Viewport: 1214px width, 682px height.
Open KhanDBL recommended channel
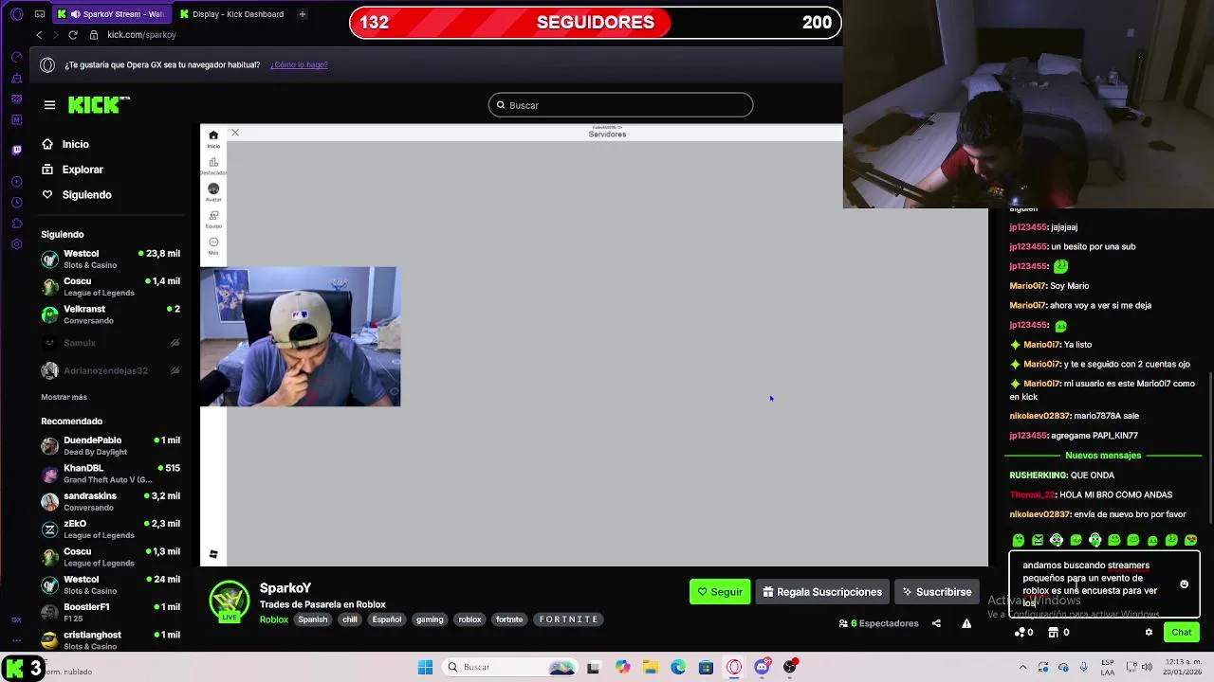(x=110, y=474)
